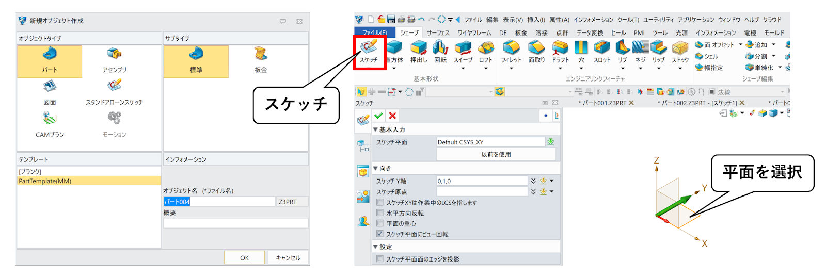Select the 直方体 block tool
The image size is (826, 277).
395,52
